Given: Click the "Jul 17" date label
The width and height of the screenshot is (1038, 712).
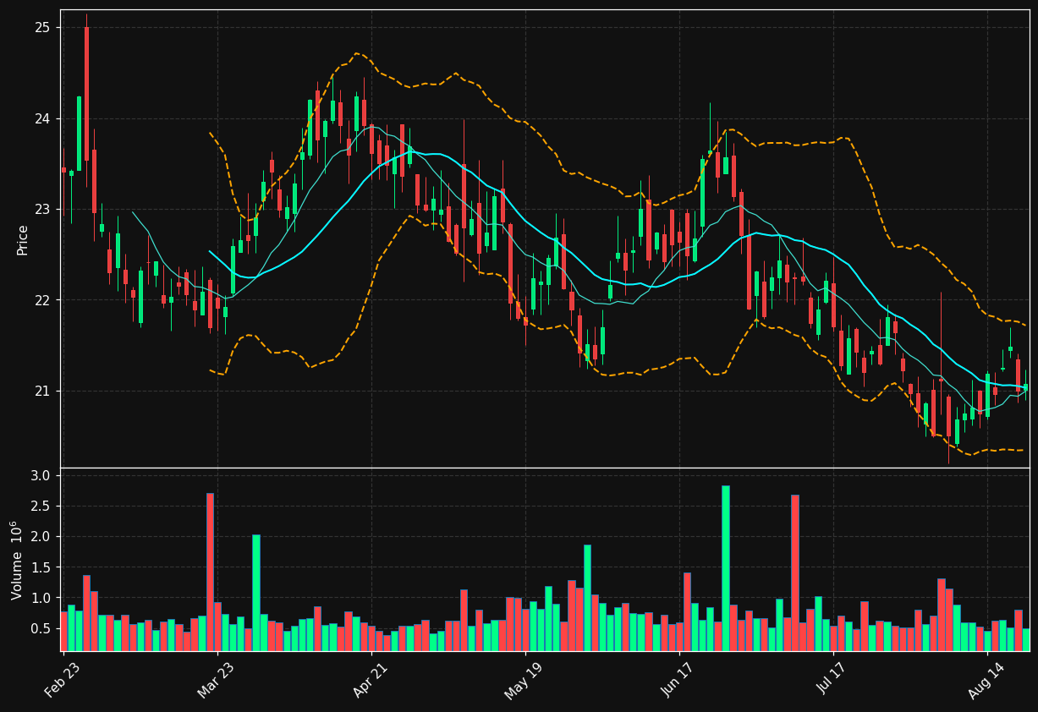Looking at the screenshot, I should (x=832, y=681).
